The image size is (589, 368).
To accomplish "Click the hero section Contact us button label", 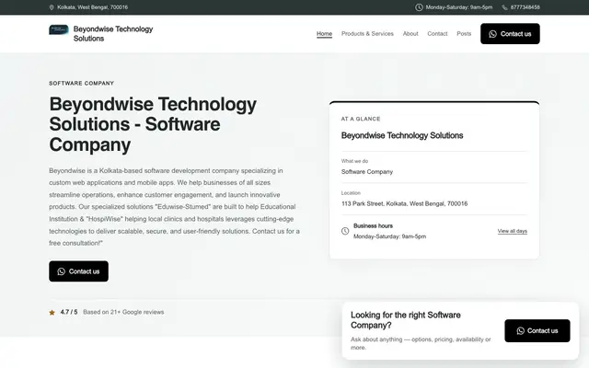I will (84, 271).
